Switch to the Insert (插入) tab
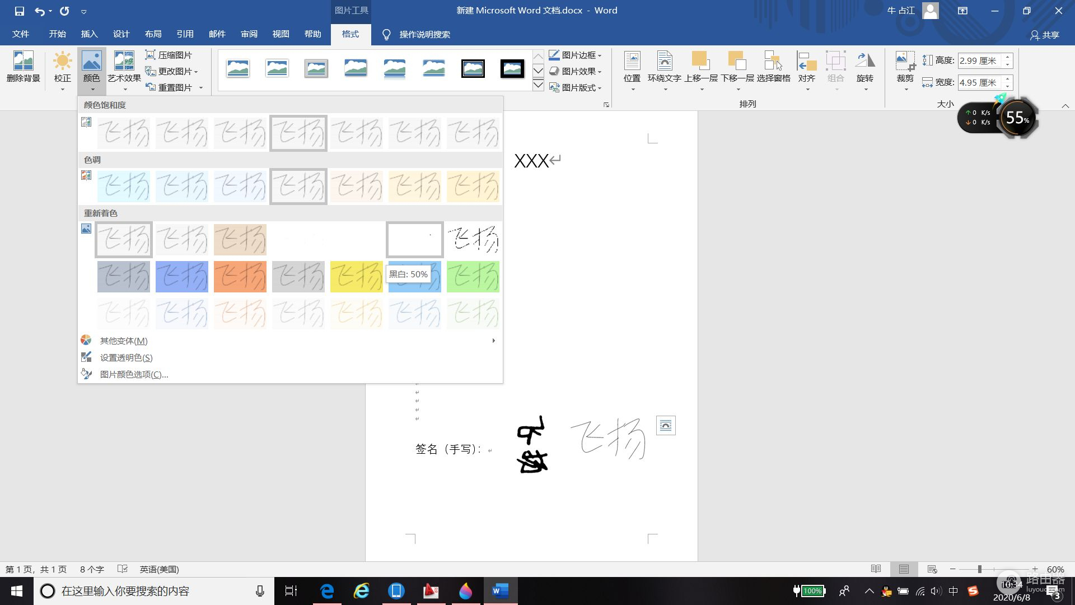1075x605 pixels. 89,34
